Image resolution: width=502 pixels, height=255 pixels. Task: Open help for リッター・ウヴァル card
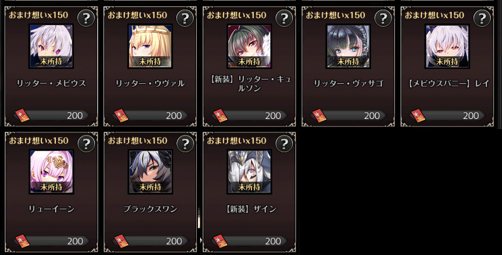tap(185, 19)
